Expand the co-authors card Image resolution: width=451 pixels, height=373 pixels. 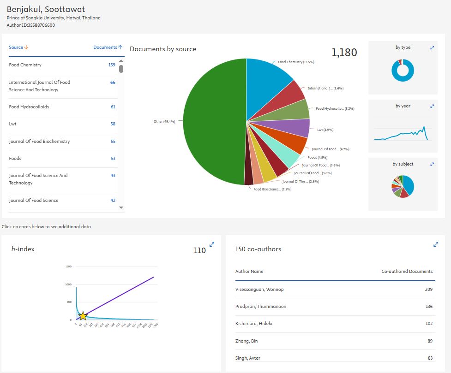pyautogui.click(x=436, y=244)
